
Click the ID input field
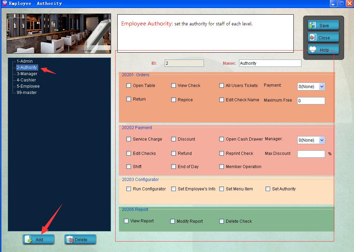coord(184,63)
